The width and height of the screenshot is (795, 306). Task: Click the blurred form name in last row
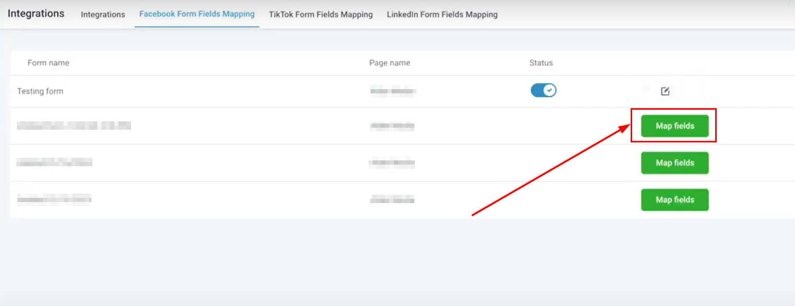click(54, 199)
